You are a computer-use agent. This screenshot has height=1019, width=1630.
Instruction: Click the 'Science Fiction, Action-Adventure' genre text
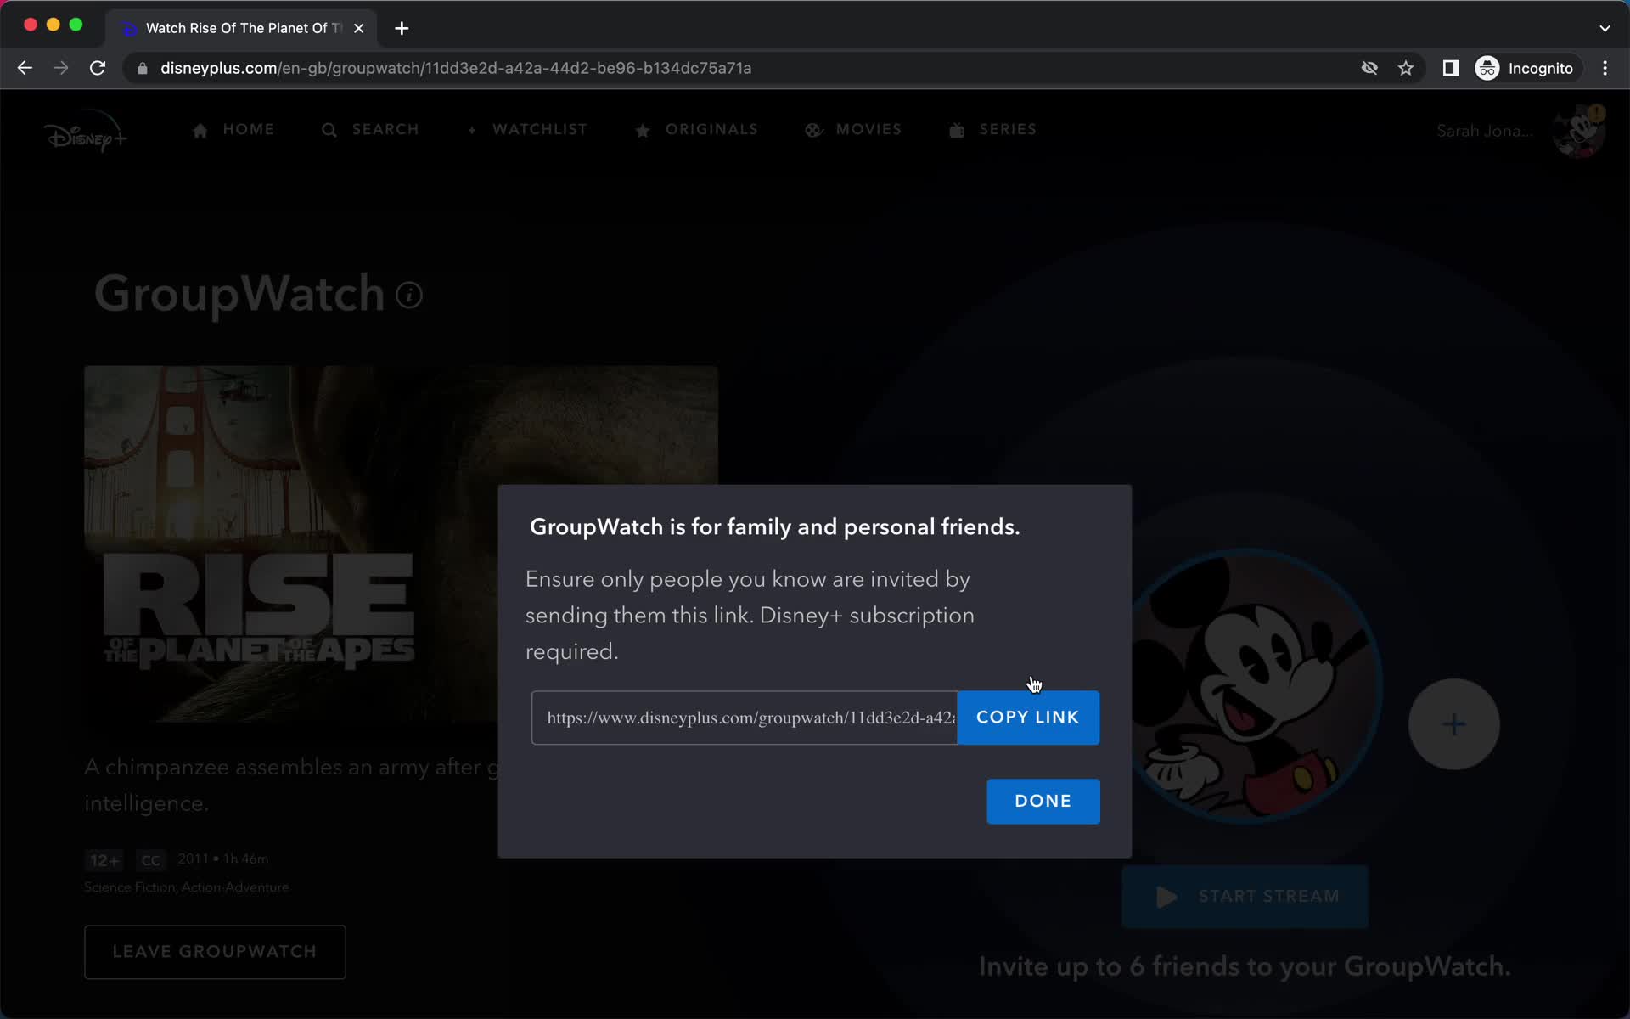(x=186, y=887)
